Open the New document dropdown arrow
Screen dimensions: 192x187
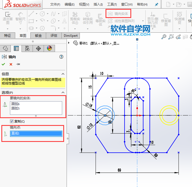(x=173, y=4)
